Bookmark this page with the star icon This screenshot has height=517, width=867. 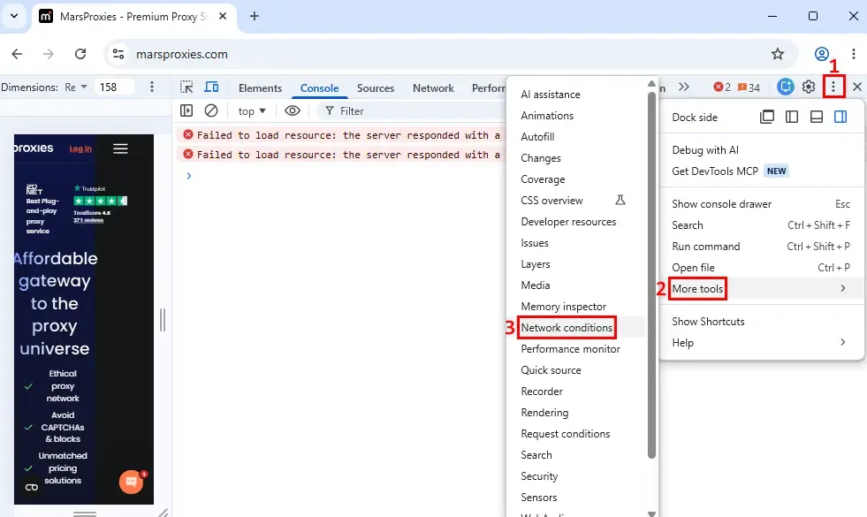(778, 54)
